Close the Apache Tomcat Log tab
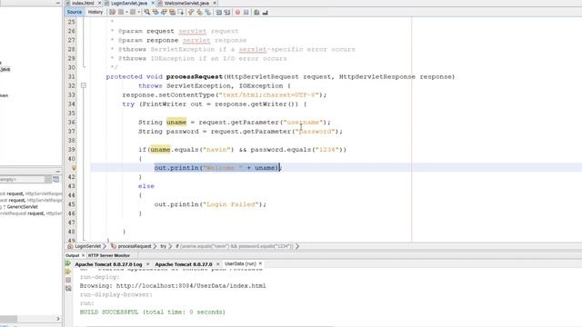Image resolution: width=582 pixels, height=327 pixels. click(x=147, y=264)
